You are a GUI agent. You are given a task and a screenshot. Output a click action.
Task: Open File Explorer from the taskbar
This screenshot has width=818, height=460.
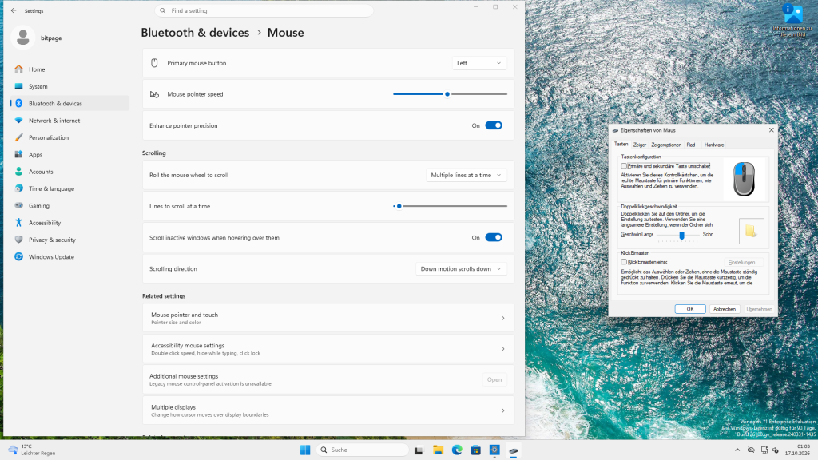click(x=439, y=450)
